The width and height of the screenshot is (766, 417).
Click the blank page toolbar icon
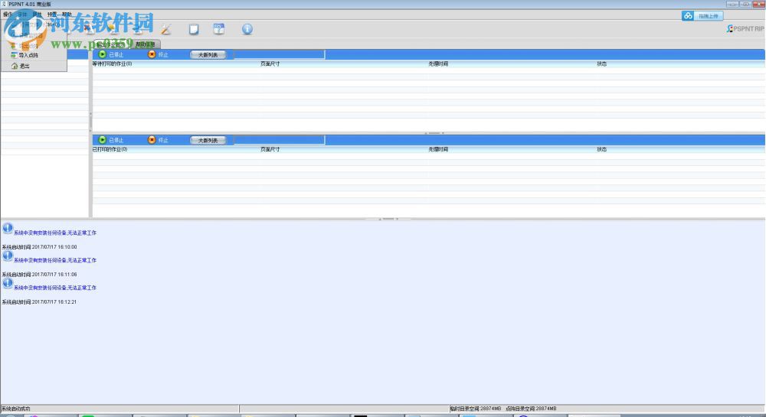point(194,29)
